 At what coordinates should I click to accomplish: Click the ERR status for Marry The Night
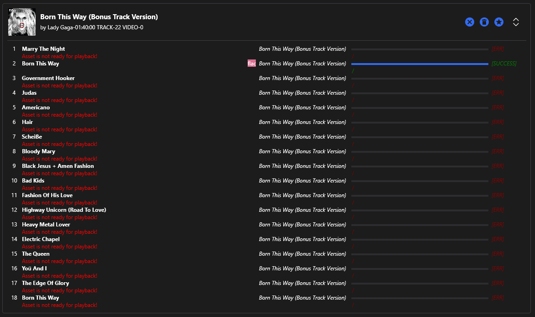498,49
